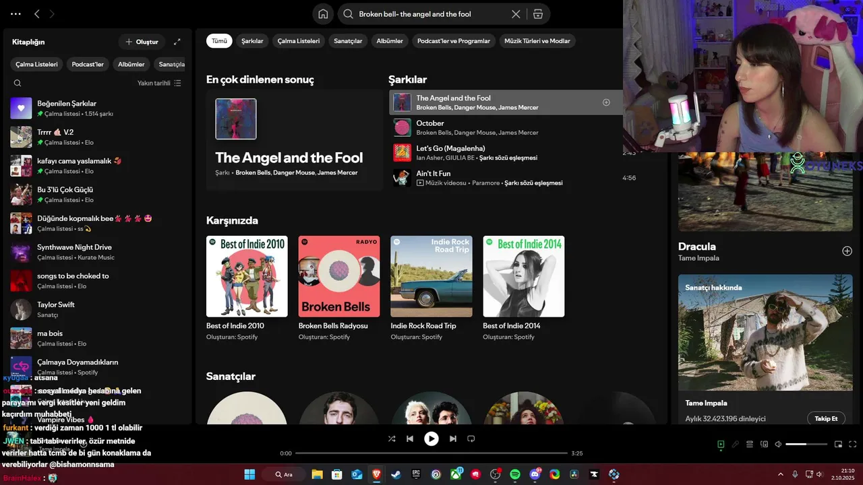Add The Angel and the Fool to liked songs
The height and width of the screenshot is (485, 863).
pos(606,102)
